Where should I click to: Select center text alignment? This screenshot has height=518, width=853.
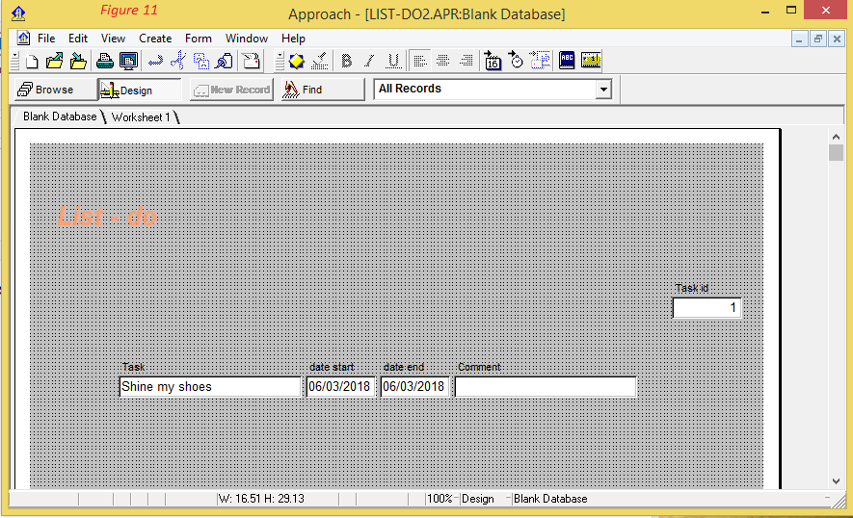coord(442,61)
